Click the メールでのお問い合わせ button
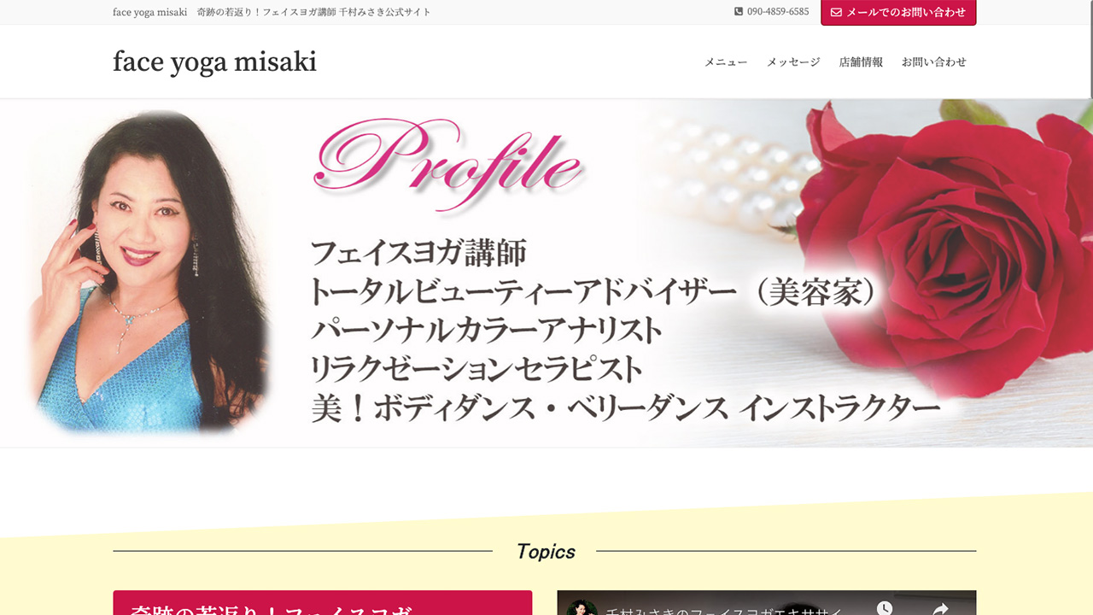 898,12
